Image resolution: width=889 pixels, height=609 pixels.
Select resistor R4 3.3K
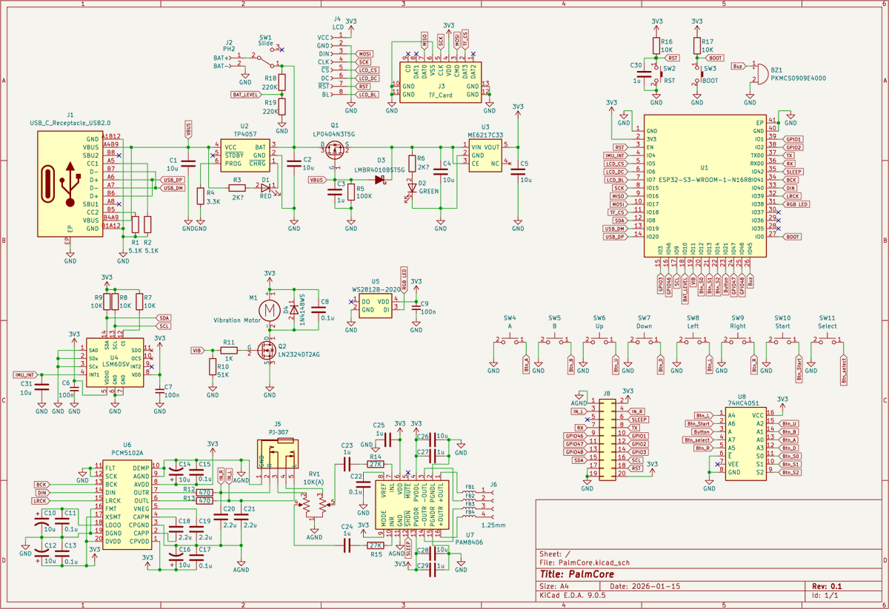[x=201, y=196]
